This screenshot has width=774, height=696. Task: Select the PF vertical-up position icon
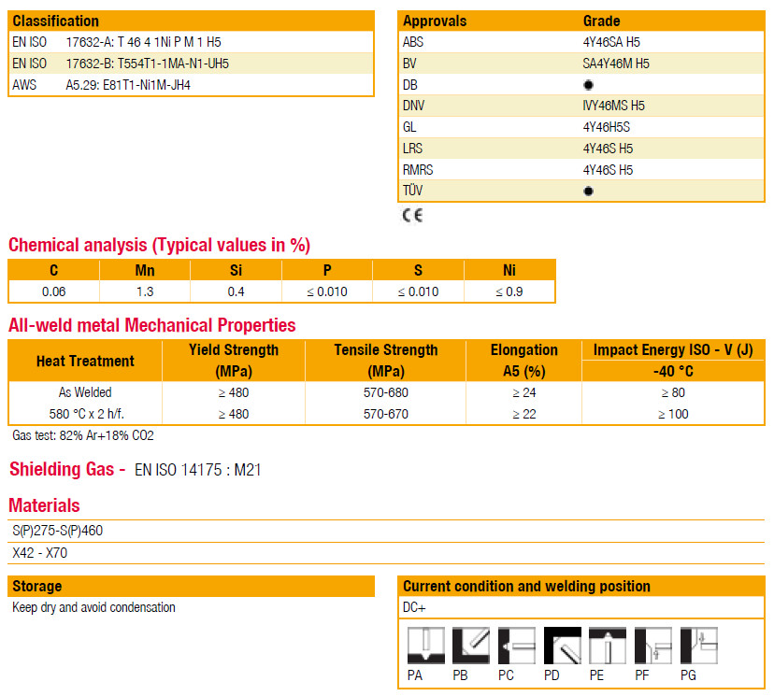tap(653, 646)
